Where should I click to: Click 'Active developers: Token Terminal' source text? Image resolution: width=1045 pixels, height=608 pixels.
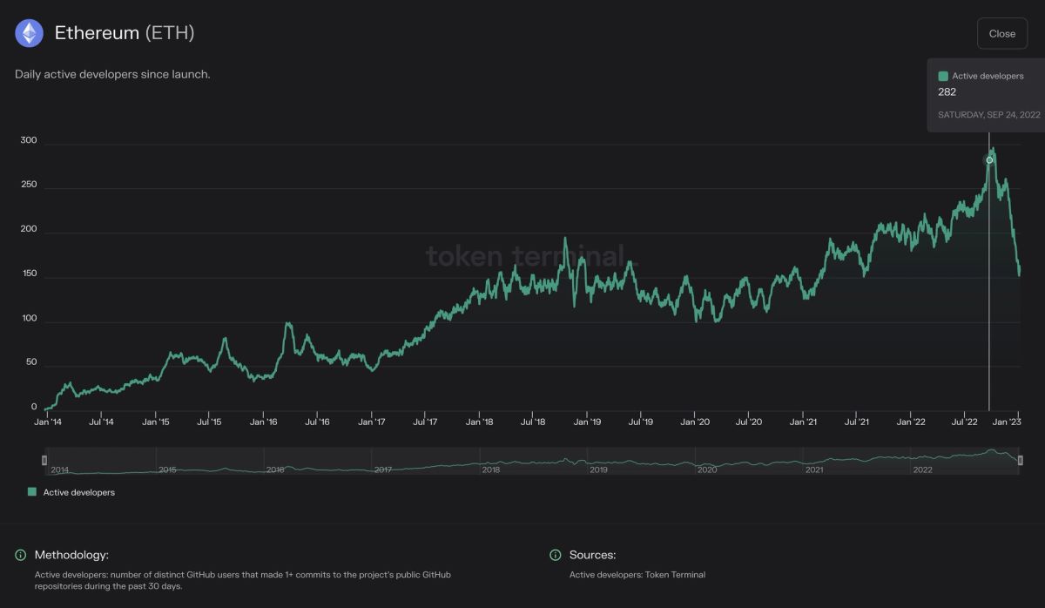tap(637, 575)
